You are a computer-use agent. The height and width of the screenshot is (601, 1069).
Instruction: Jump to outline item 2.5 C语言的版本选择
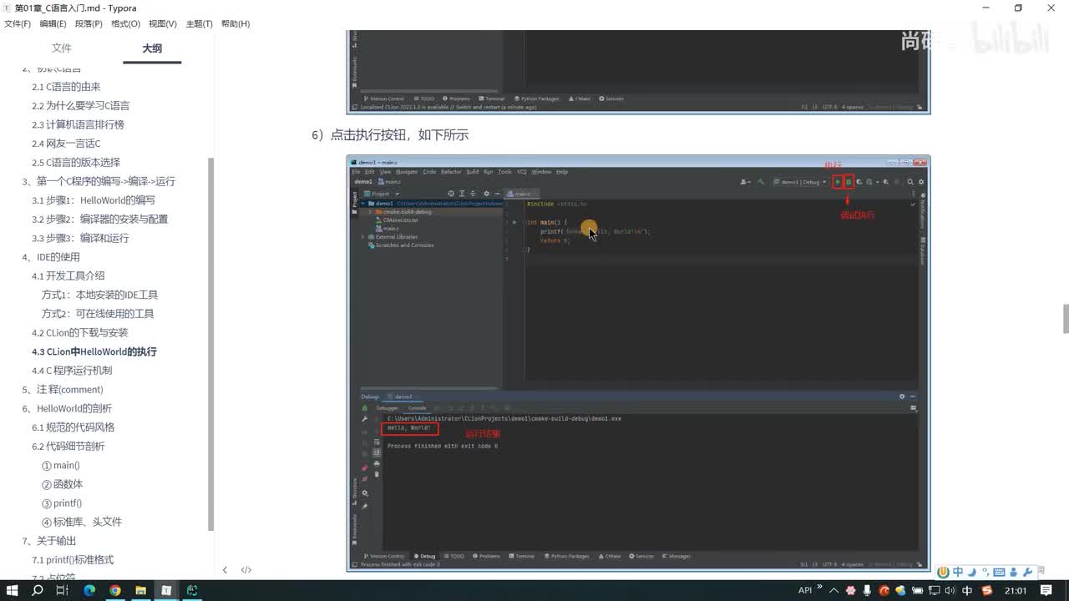point(76,163)
